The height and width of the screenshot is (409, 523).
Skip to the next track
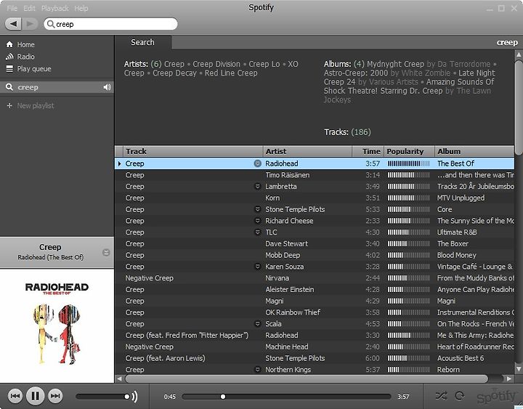pyautogui.click(x=55, y=396)
